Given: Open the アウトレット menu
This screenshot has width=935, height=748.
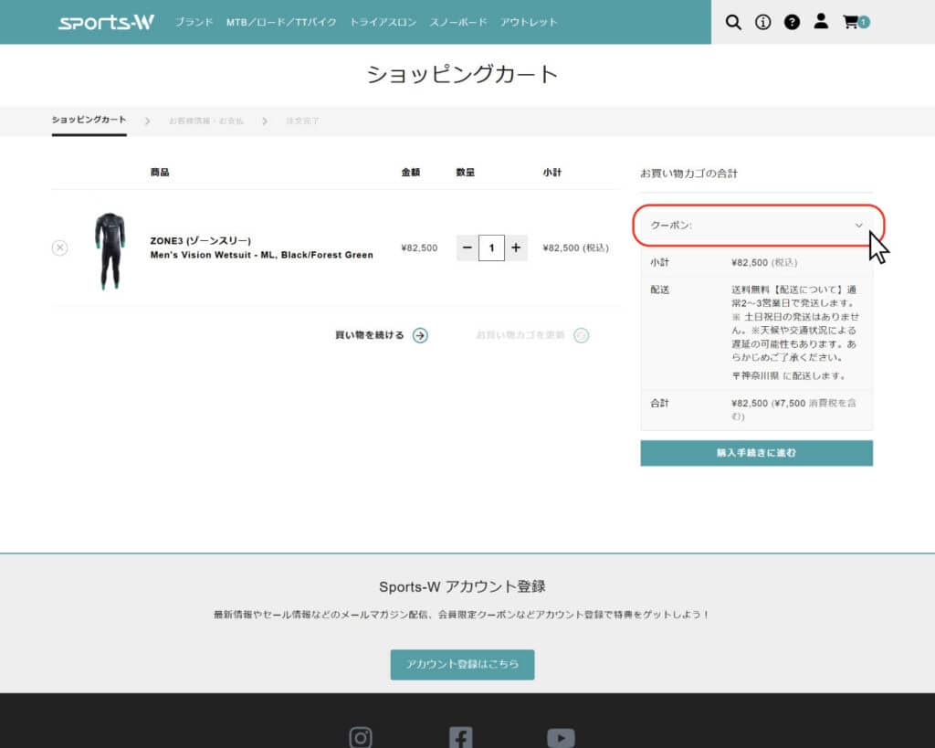Looking at the screenshot, I should [529, 22].
